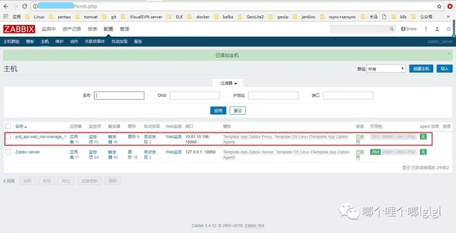Open the ELK bookmarks folder

(175, 17)
